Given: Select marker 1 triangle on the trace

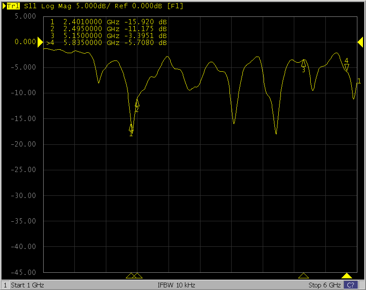Looking at the screenshot, I should click(131, 127).
